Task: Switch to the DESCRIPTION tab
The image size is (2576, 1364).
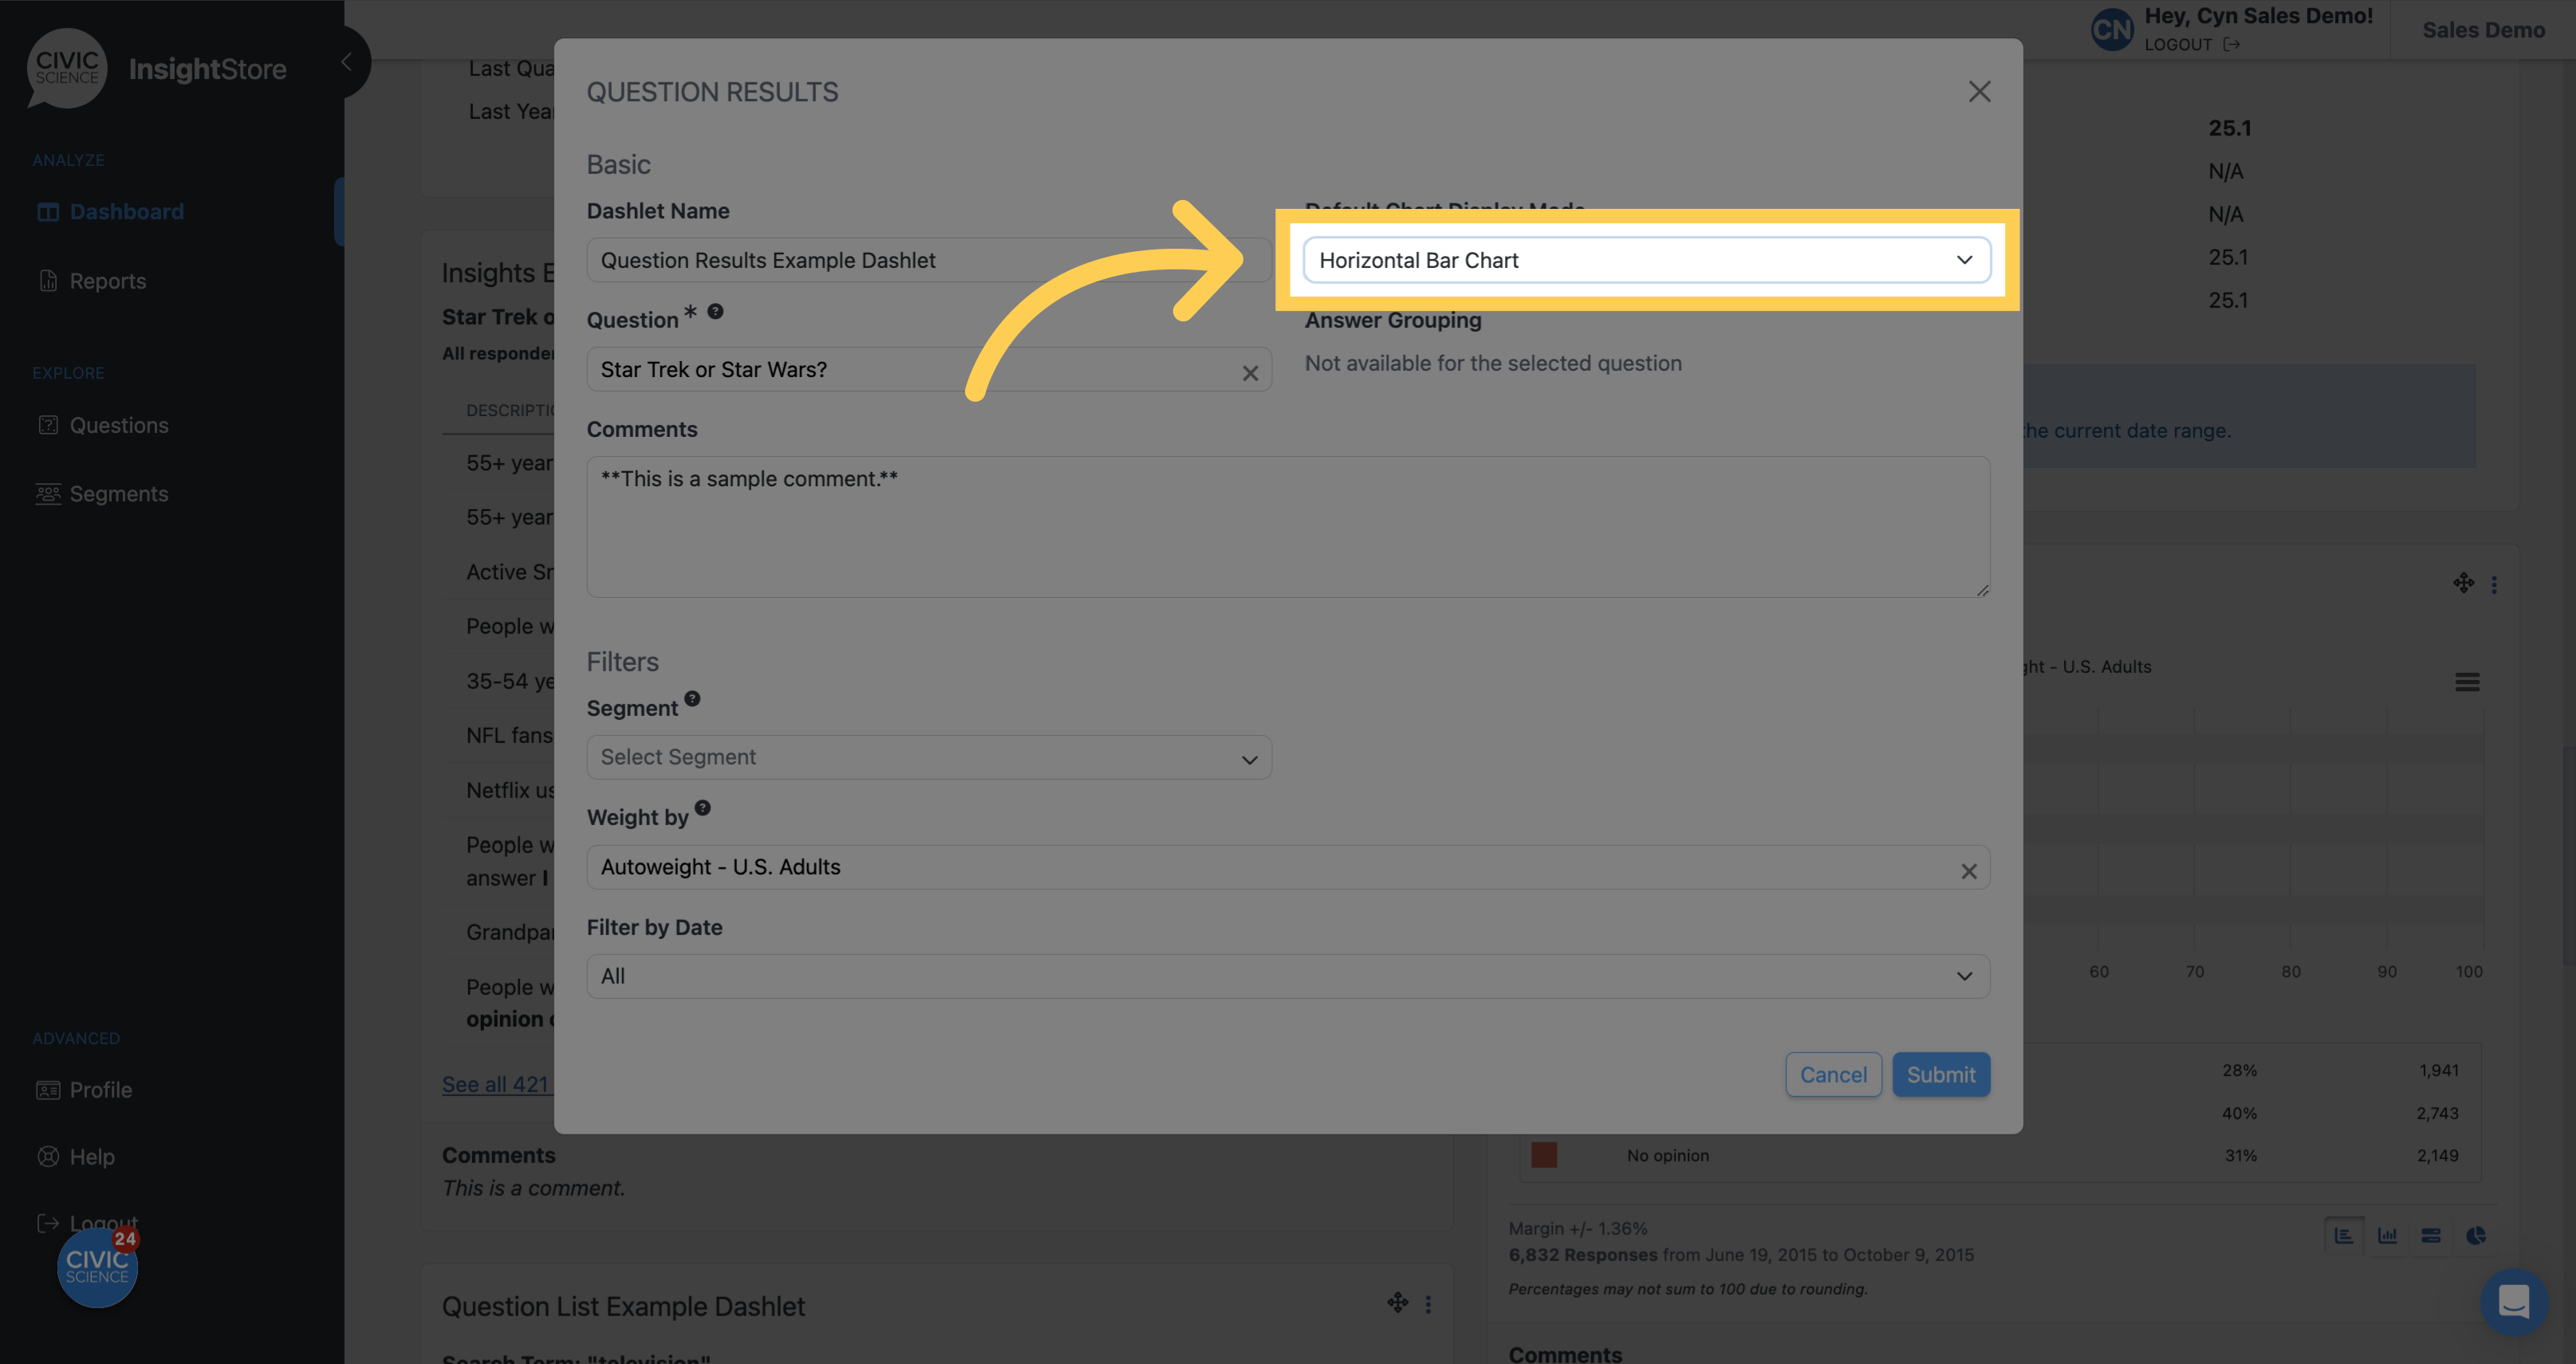Action: pos(513,410)
